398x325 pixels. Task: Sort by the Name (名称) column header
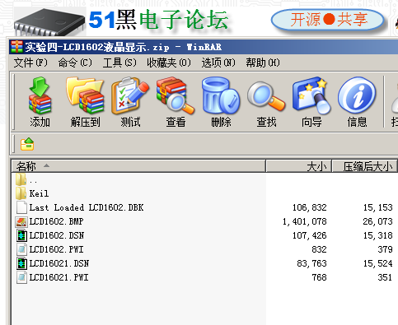[138, 166]
